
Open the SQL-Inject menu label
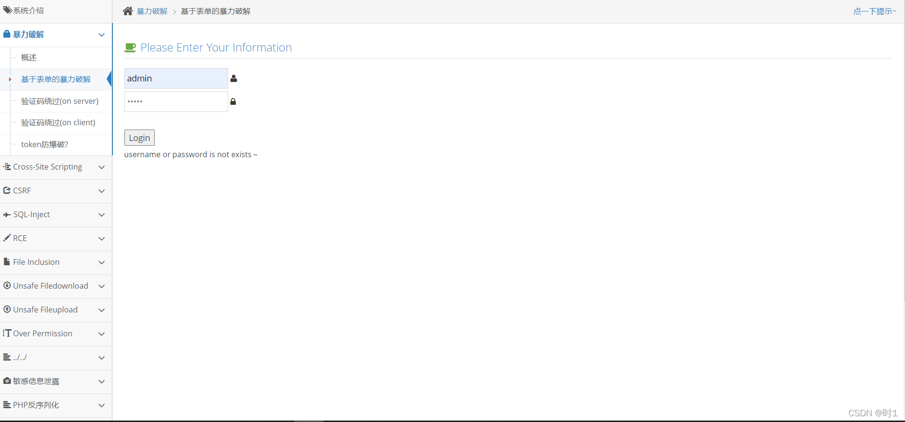(31, 214)
